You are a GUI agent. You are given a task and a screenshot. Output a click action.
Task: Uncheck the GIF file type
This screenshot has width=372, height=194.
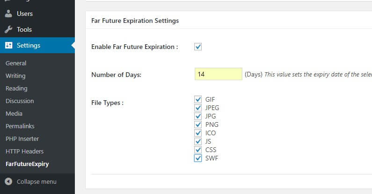point(198,99)
